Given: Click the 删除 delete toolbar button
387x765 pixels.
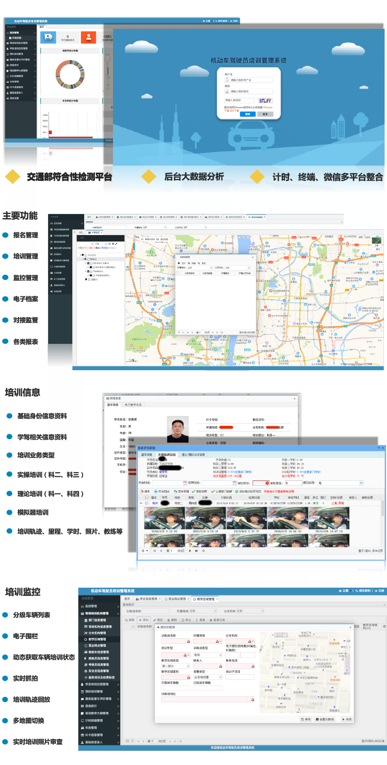Looking at the screenshot, I should 171,619.
